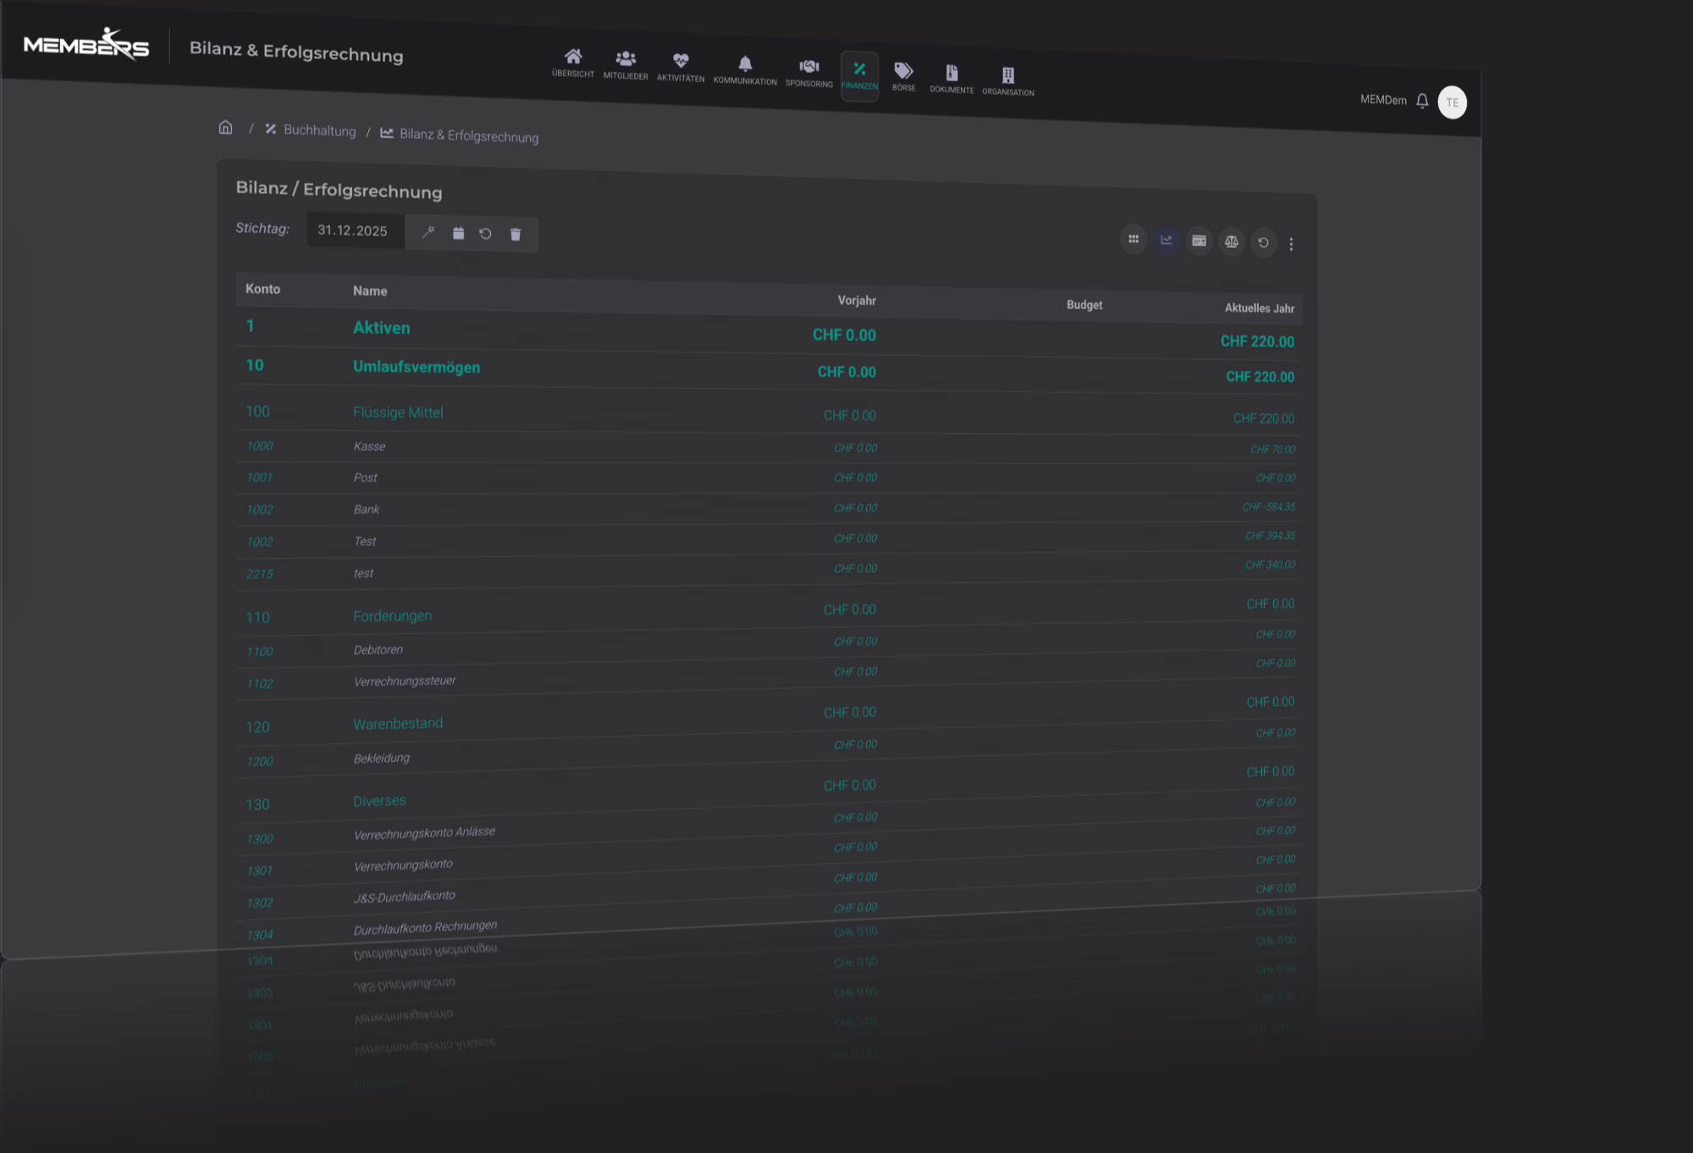Viewport: 1693px width, 1153px height.
Task: Click the Members logo
Action: click(86, 44)
